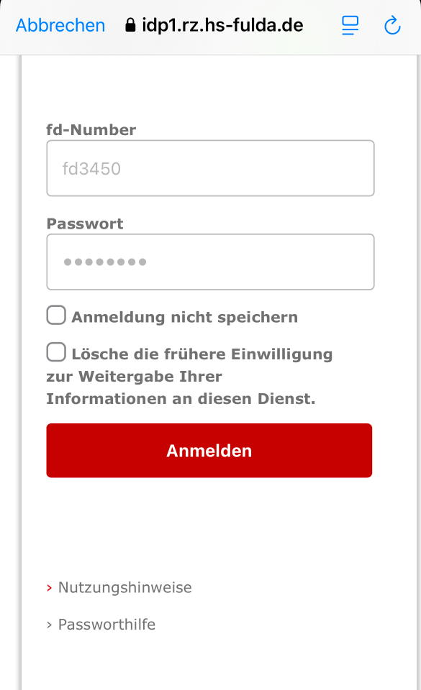Open the Passworthilfe link
This screenshot has height=690, width=421.
107,625
